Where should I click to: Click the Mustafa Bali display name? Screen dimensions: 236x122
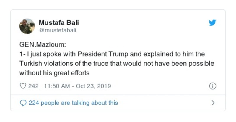pos(59,23)
